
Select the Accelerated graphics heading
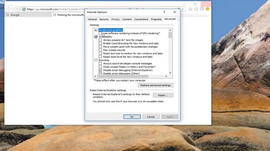(111, 30)
